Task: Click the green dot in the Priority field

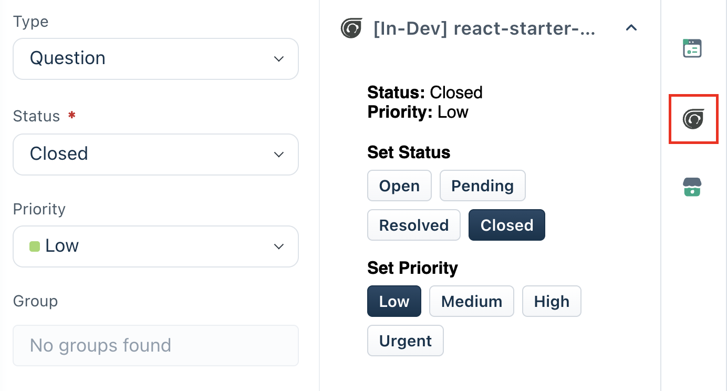Action: 34,246
